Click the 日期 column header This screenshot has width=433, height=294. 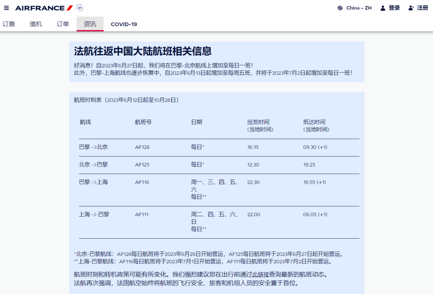click(196, 122)
